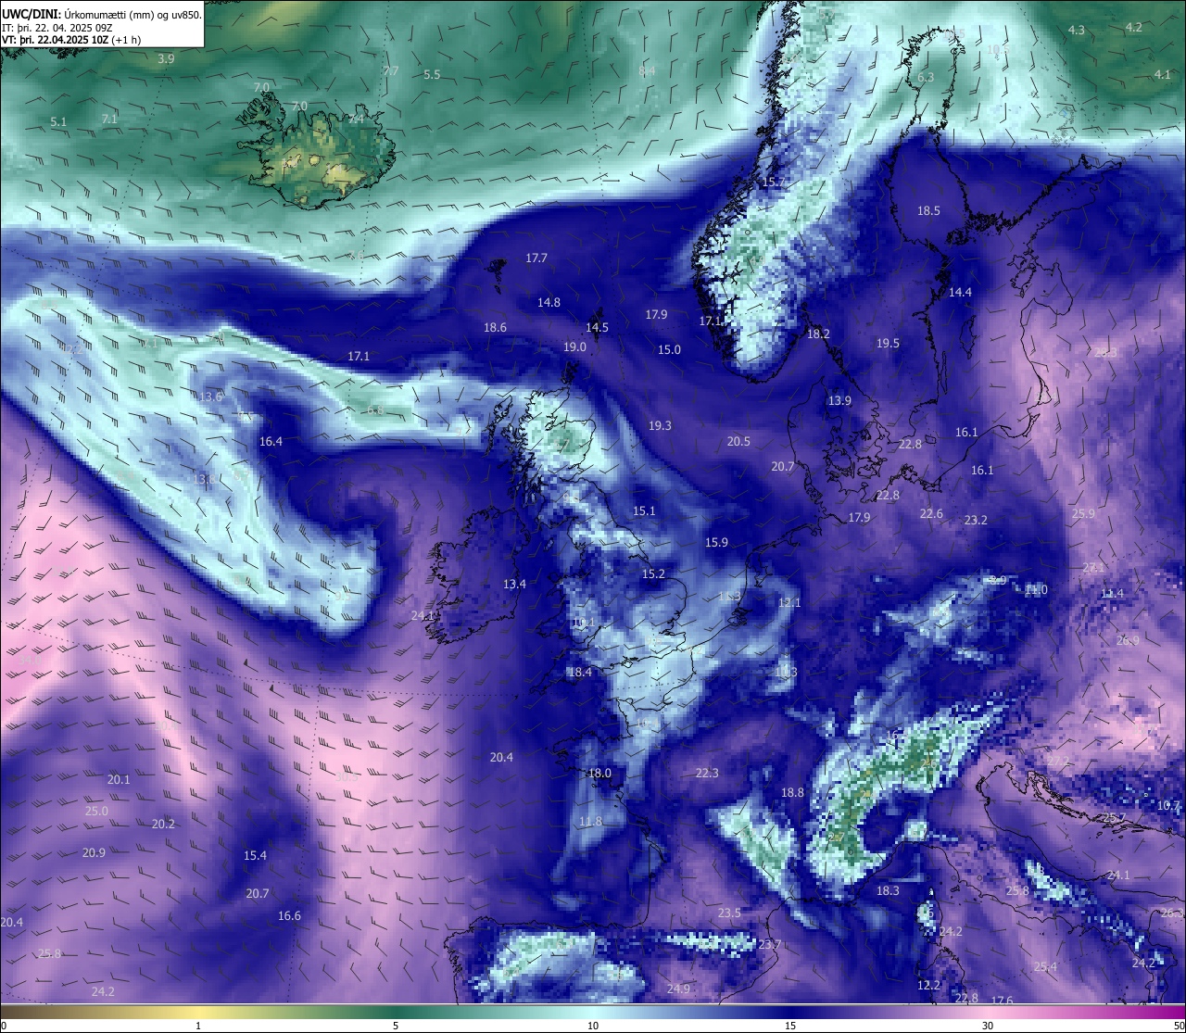This screenshot has width=1186, height=1033.
Task: Click the 18.4 value near Cornwall
Action: pyautogui.click(x=579, y=673)
